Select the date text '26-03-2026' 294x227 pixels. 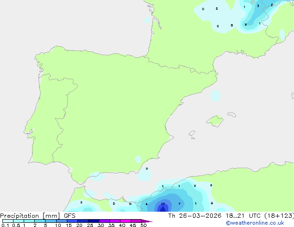200,216
